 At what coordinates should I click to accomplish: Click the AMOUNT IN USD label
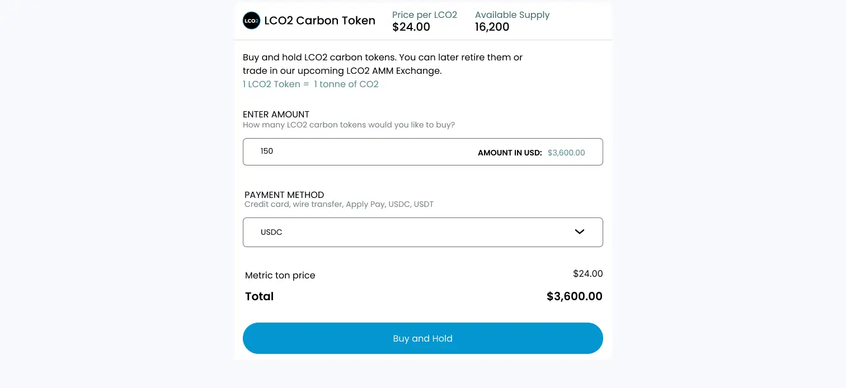click(510, 153)
